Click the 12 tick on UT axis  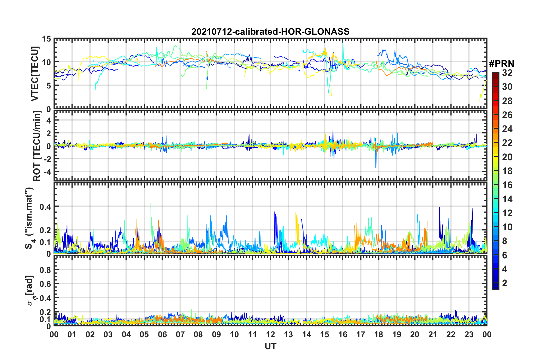270,334
